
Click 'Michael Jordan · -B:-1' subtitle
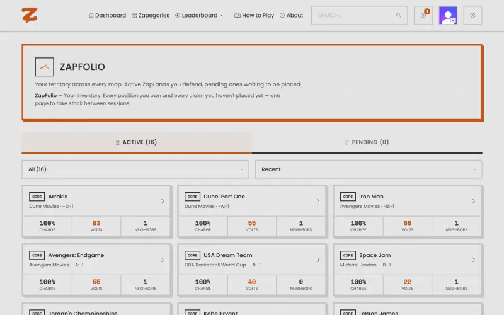click(365, 265)
